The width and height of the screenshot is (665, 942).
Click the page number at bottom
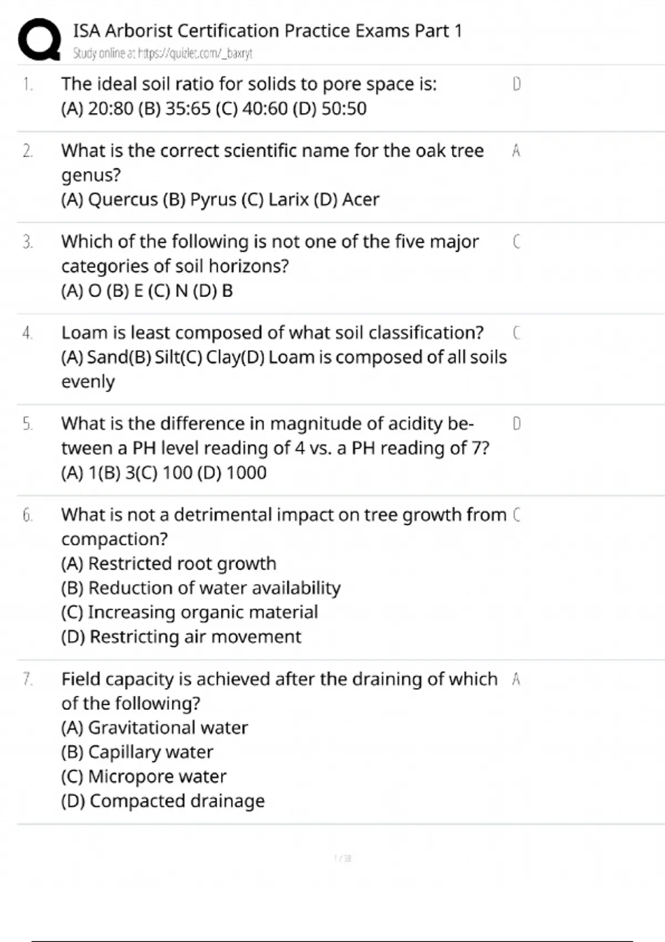pos(342,859)
